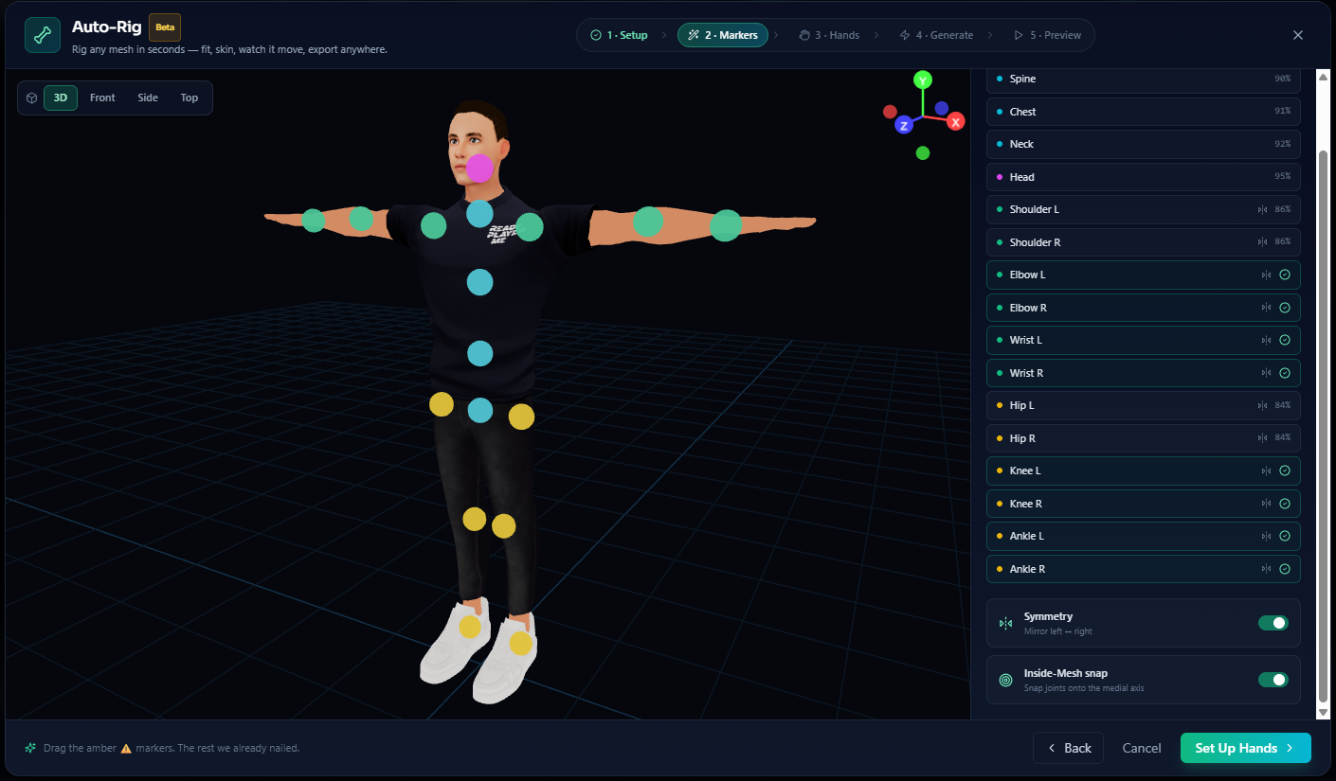
Task: Select the Knee R joint row
Action: [1144, 504]
